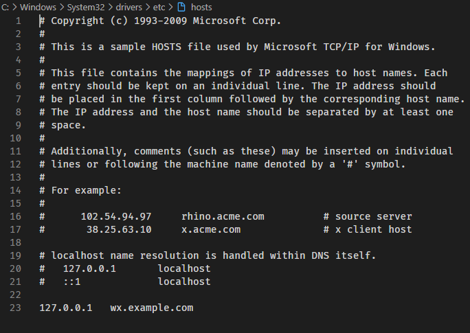Click the 'For example:' comment text
This screenshot has height=333, width=470.
87,190
